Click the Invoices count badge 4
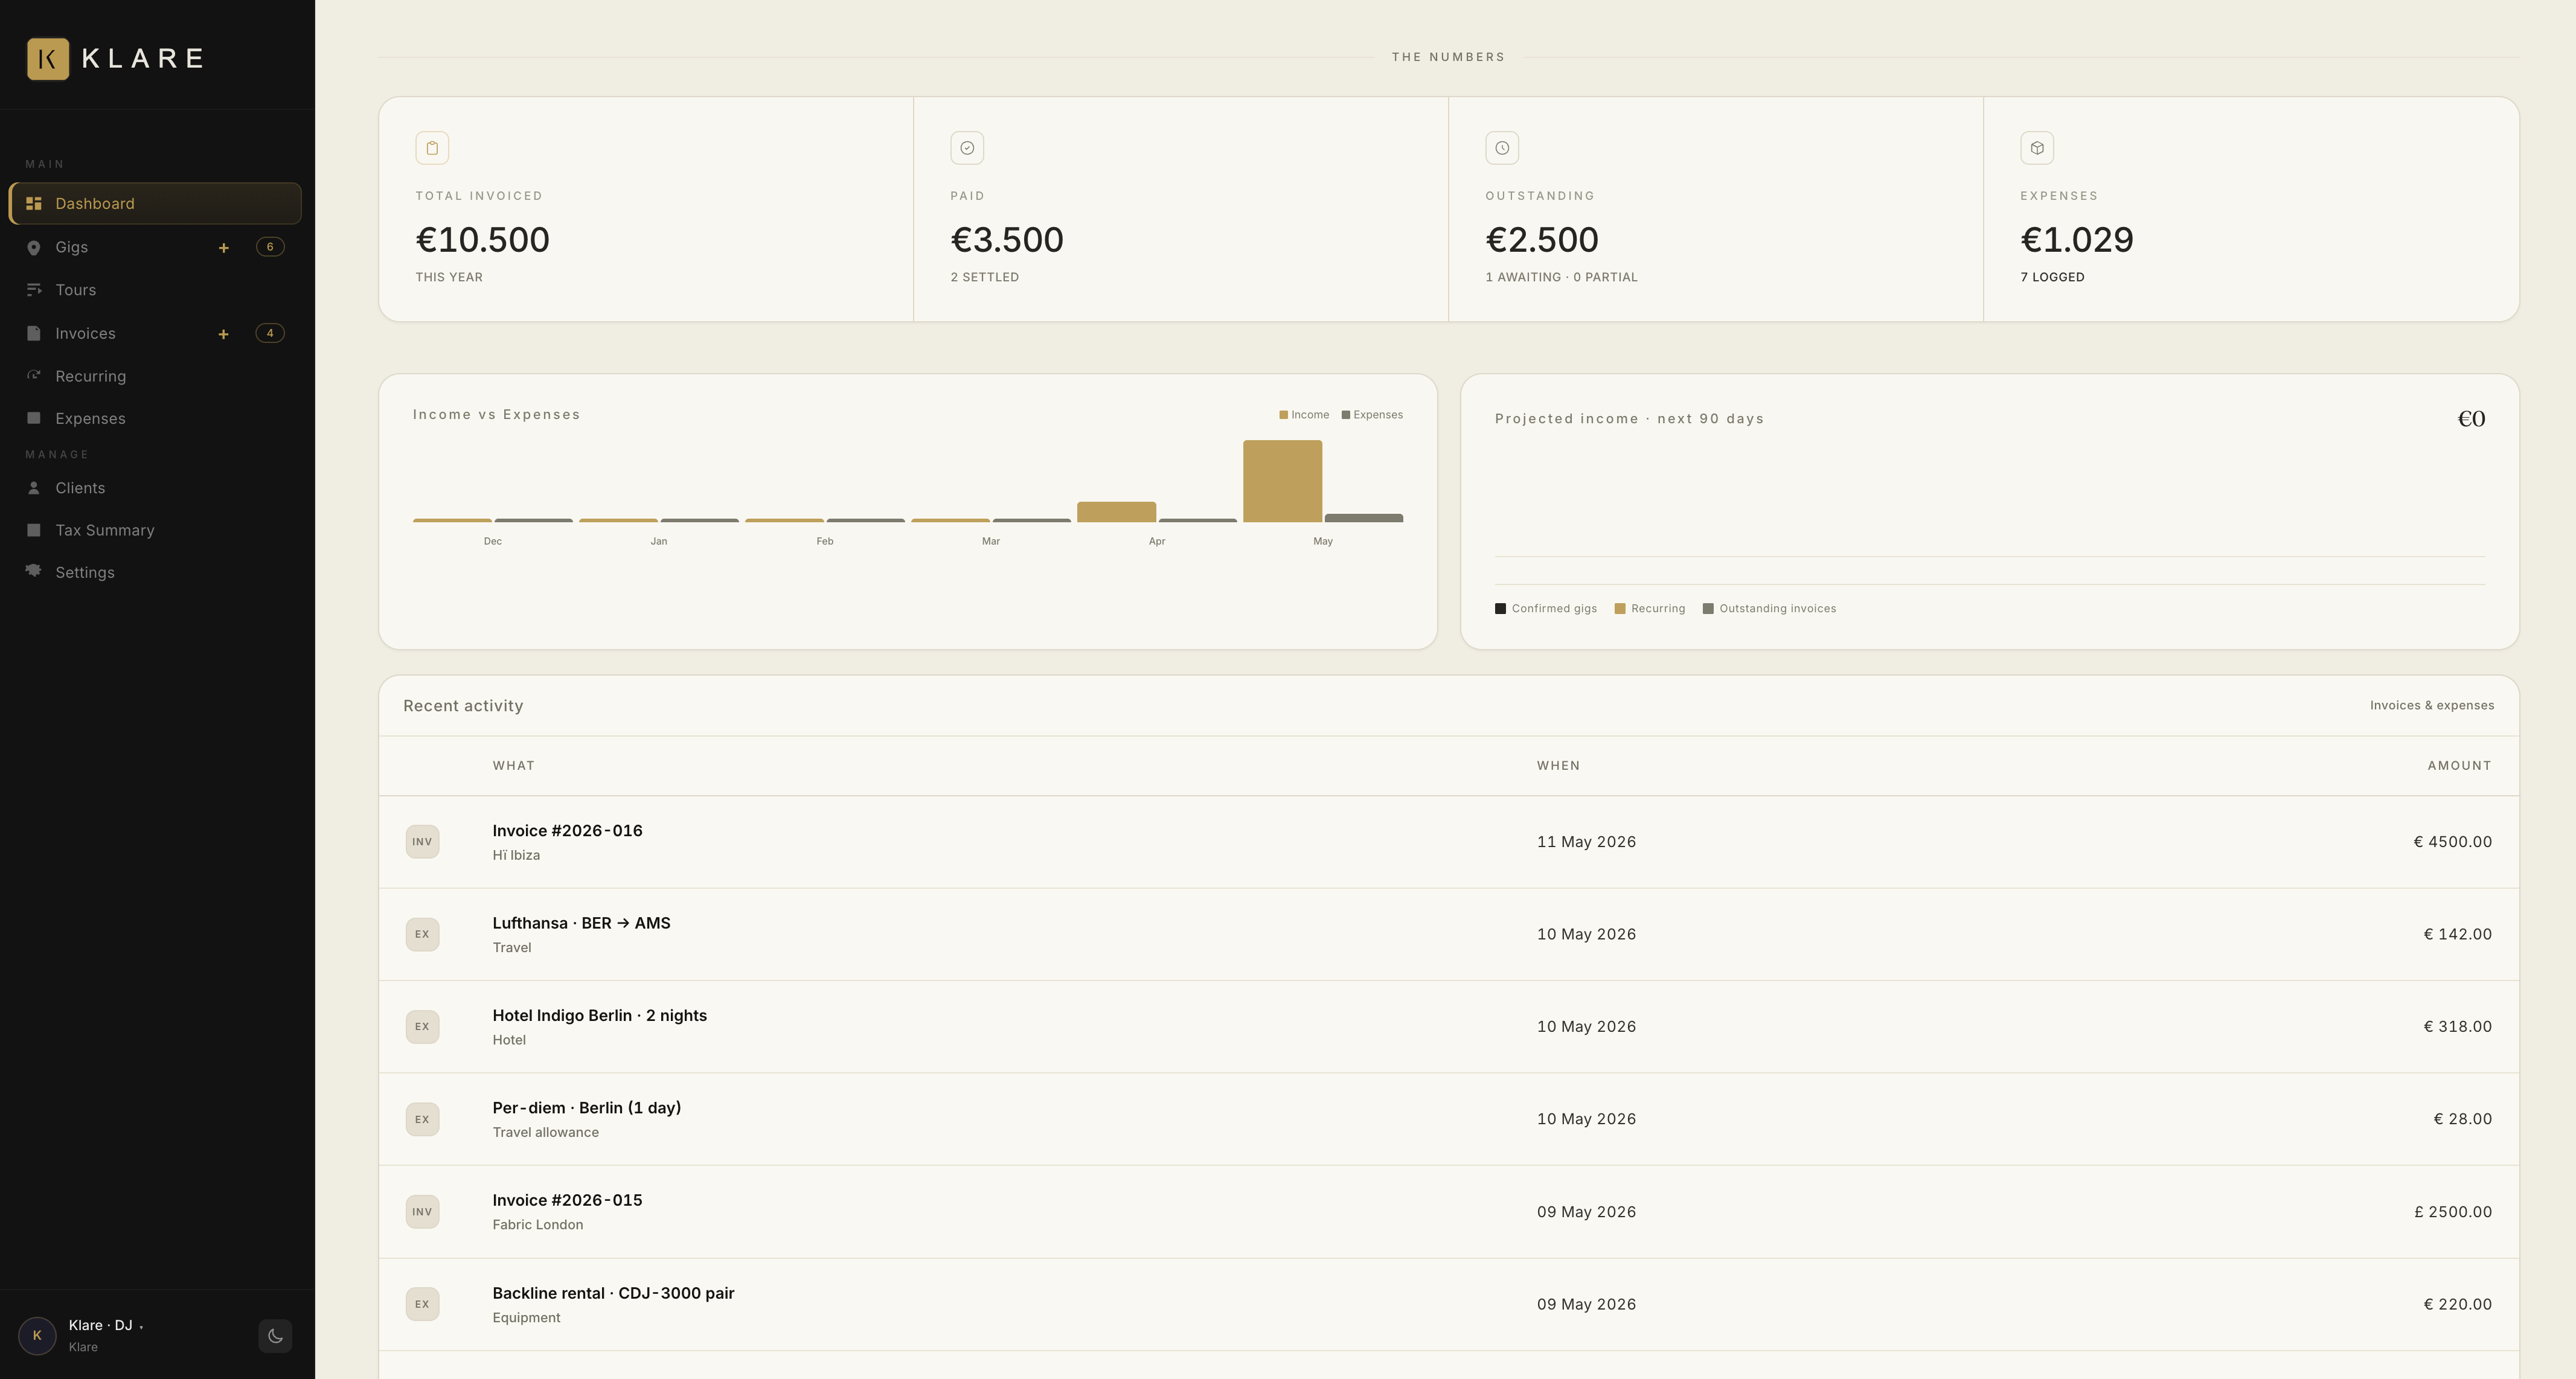Viewport: 2576px width, 1379px height. click(270, 333)
